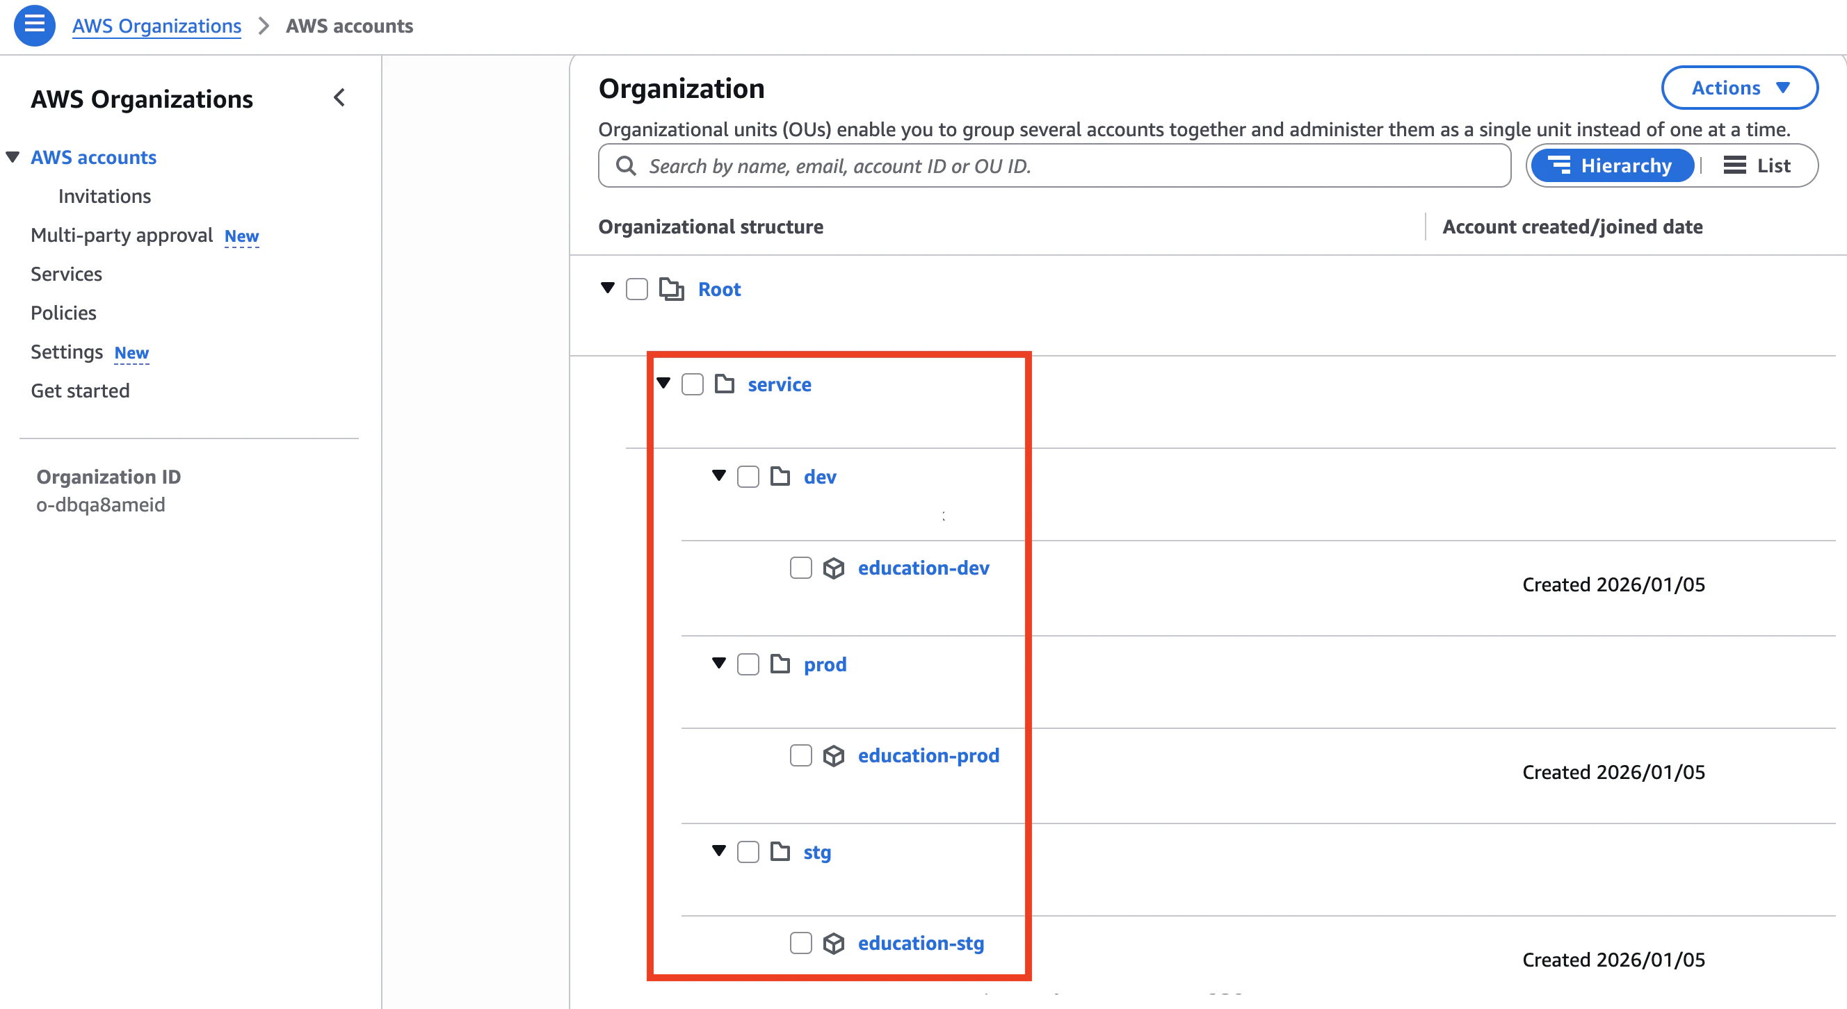Open the education-dev account link

pos(923,568)
